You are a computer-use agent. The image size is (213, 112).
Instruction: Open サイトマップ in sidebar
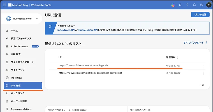coord(18,70)
